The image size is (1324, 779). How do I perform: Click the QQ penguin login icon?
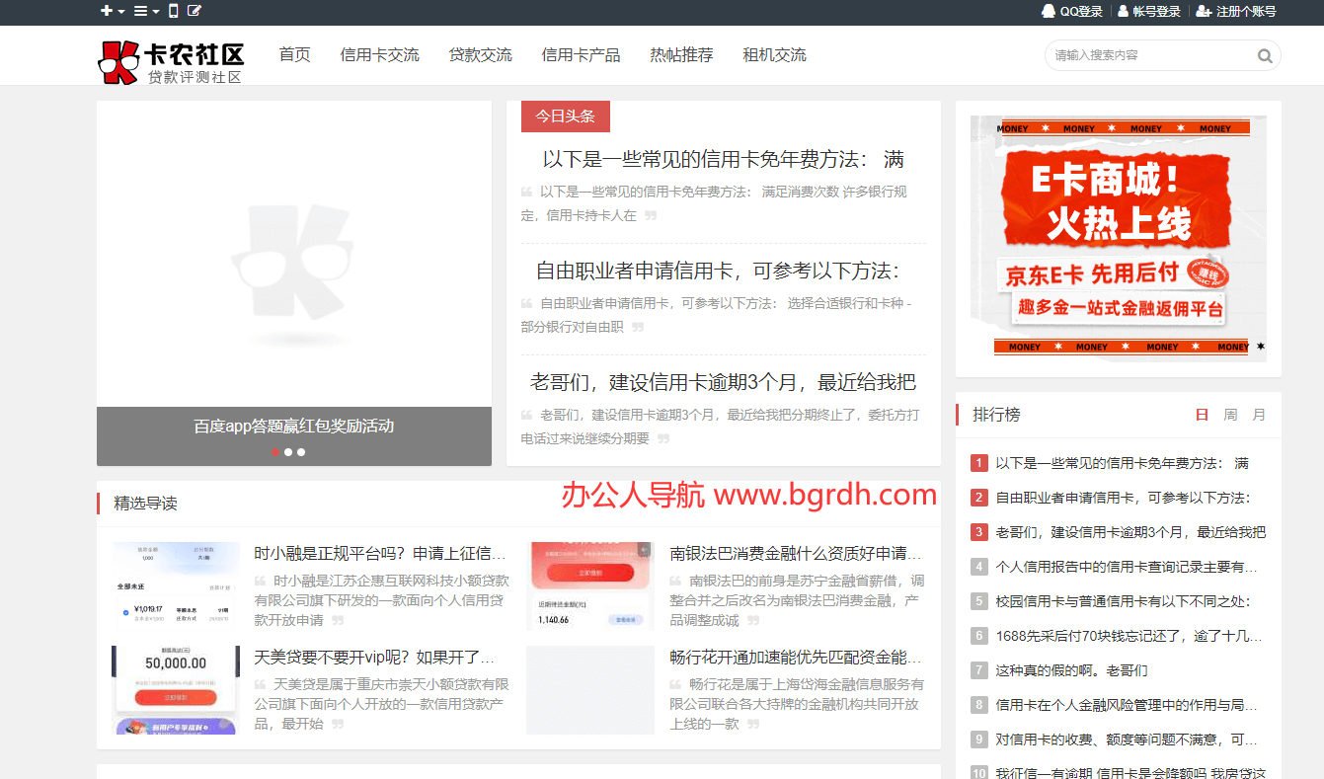tap(1049, 12)
